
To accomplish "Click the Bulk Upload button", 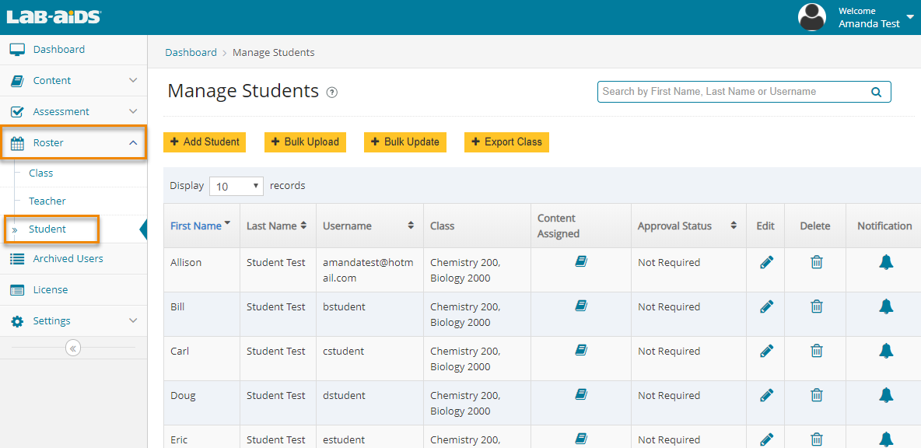I will pyautogui.click(x=305, y=142).
